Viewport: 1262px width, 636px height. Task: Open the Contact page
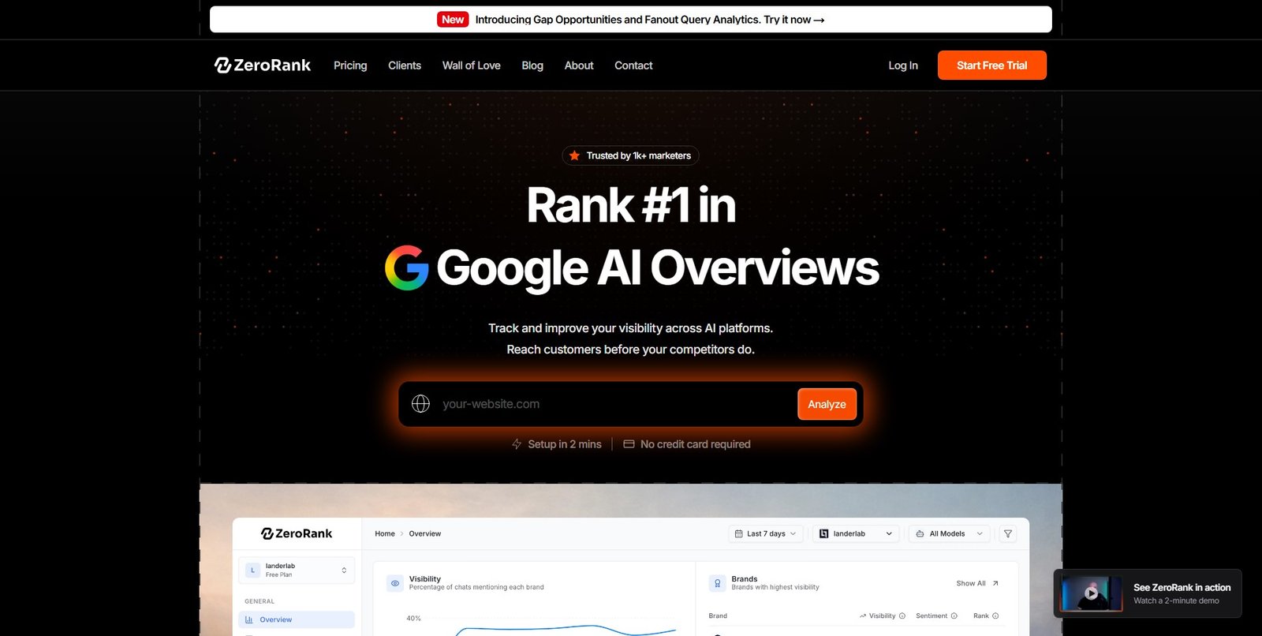(633, 65)
